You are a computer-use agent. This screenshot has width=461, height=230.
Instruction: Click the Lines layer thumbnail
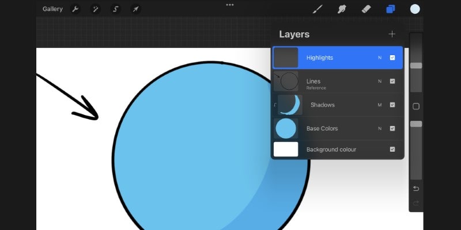(x=286, y=81)
